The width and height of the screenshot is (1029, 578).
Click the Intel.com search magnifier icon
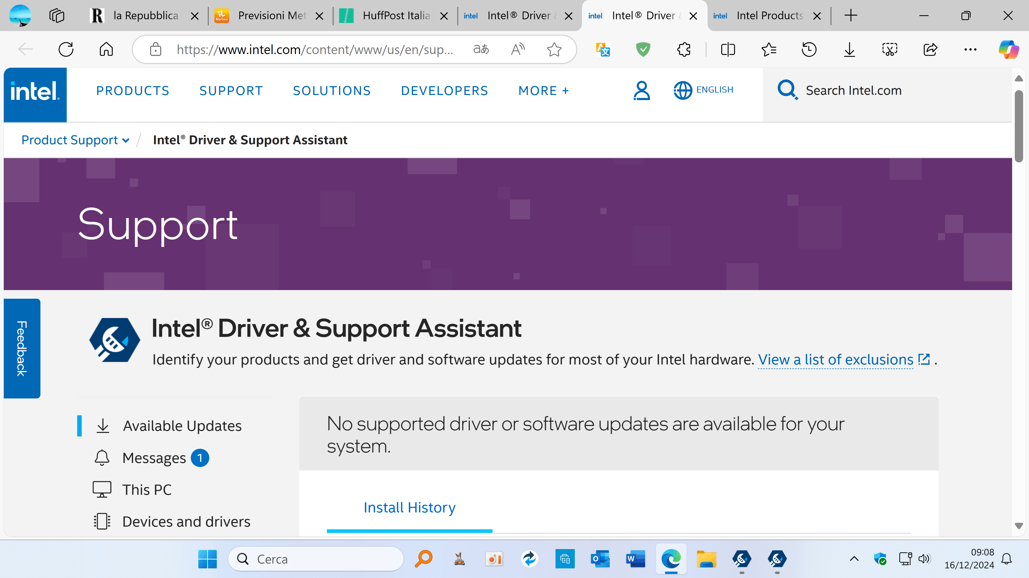pyautogui.click(x=787, y=90)
